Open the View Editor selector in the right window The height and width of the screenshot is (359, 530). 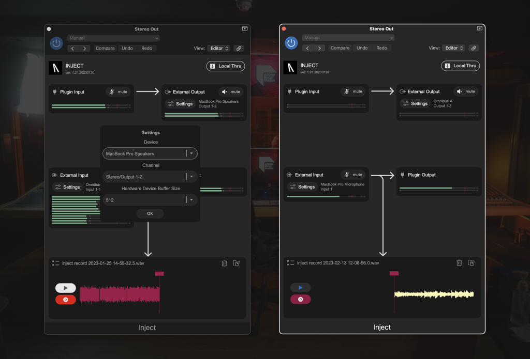(x=453, y=48)
